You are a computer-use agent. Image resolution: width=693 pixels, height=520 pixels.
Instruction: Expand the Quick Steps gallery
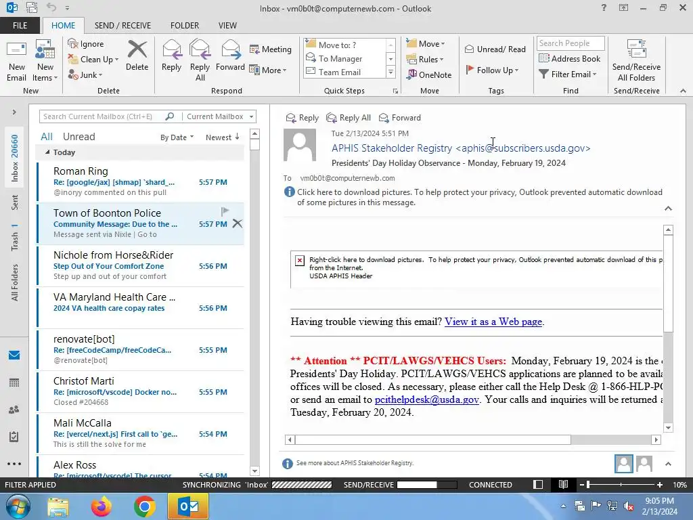(390, 72)
